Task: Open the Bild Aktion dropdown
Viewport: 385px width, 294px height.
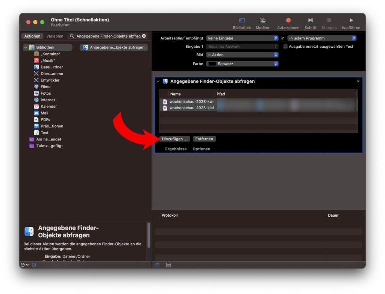Action: (x=242, y=55)
